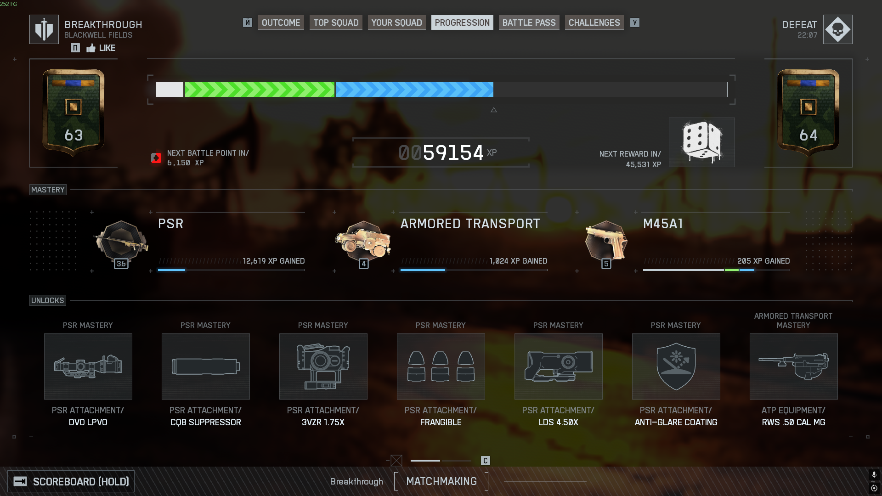Viewport: 882px width, 496px height.
Task: Select the M45A1 pistol mastery badge
Action: click(x=606, y=242)
